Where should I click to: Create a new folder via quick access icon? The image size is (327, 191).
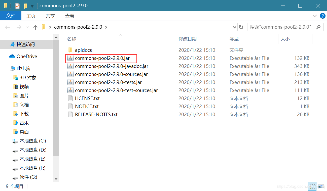[x=25, y=5]
